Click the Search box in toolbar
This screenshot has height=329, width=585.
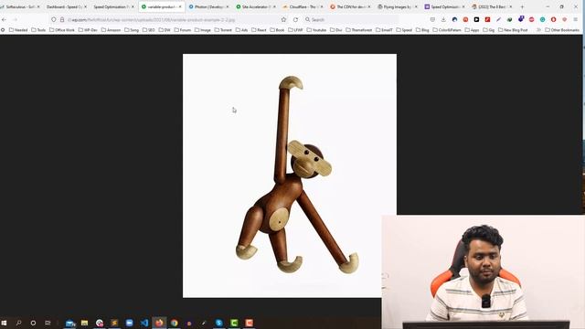[x=349, y=19]
